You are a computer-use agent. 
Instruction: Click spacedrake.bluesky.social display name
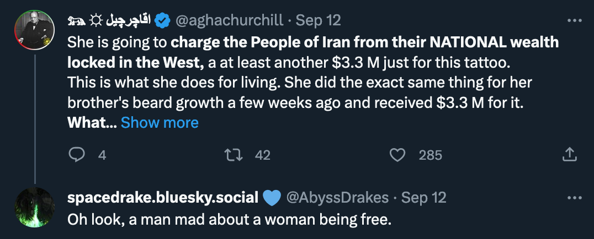coord(163,198)
